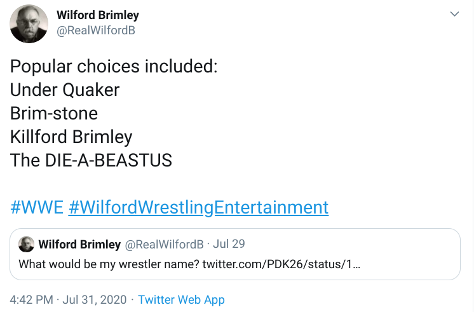Open the bold Wilford Brimley name at top
Screen dimensions: 474x312
(x=98, y=15)
